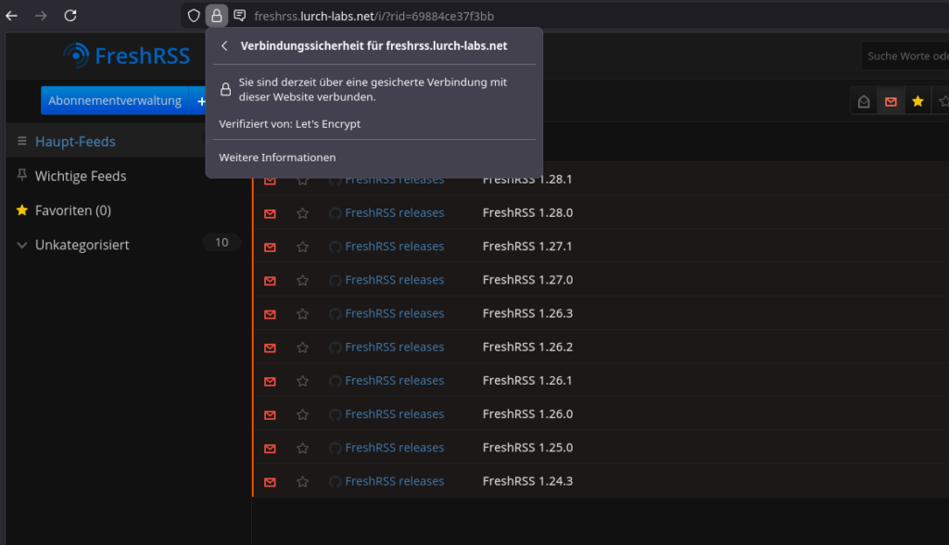This screenshot has height=545, width=949.
Task: Toggle read status of FreshRSS 1.28.0
Action: [x=270, y=213]
